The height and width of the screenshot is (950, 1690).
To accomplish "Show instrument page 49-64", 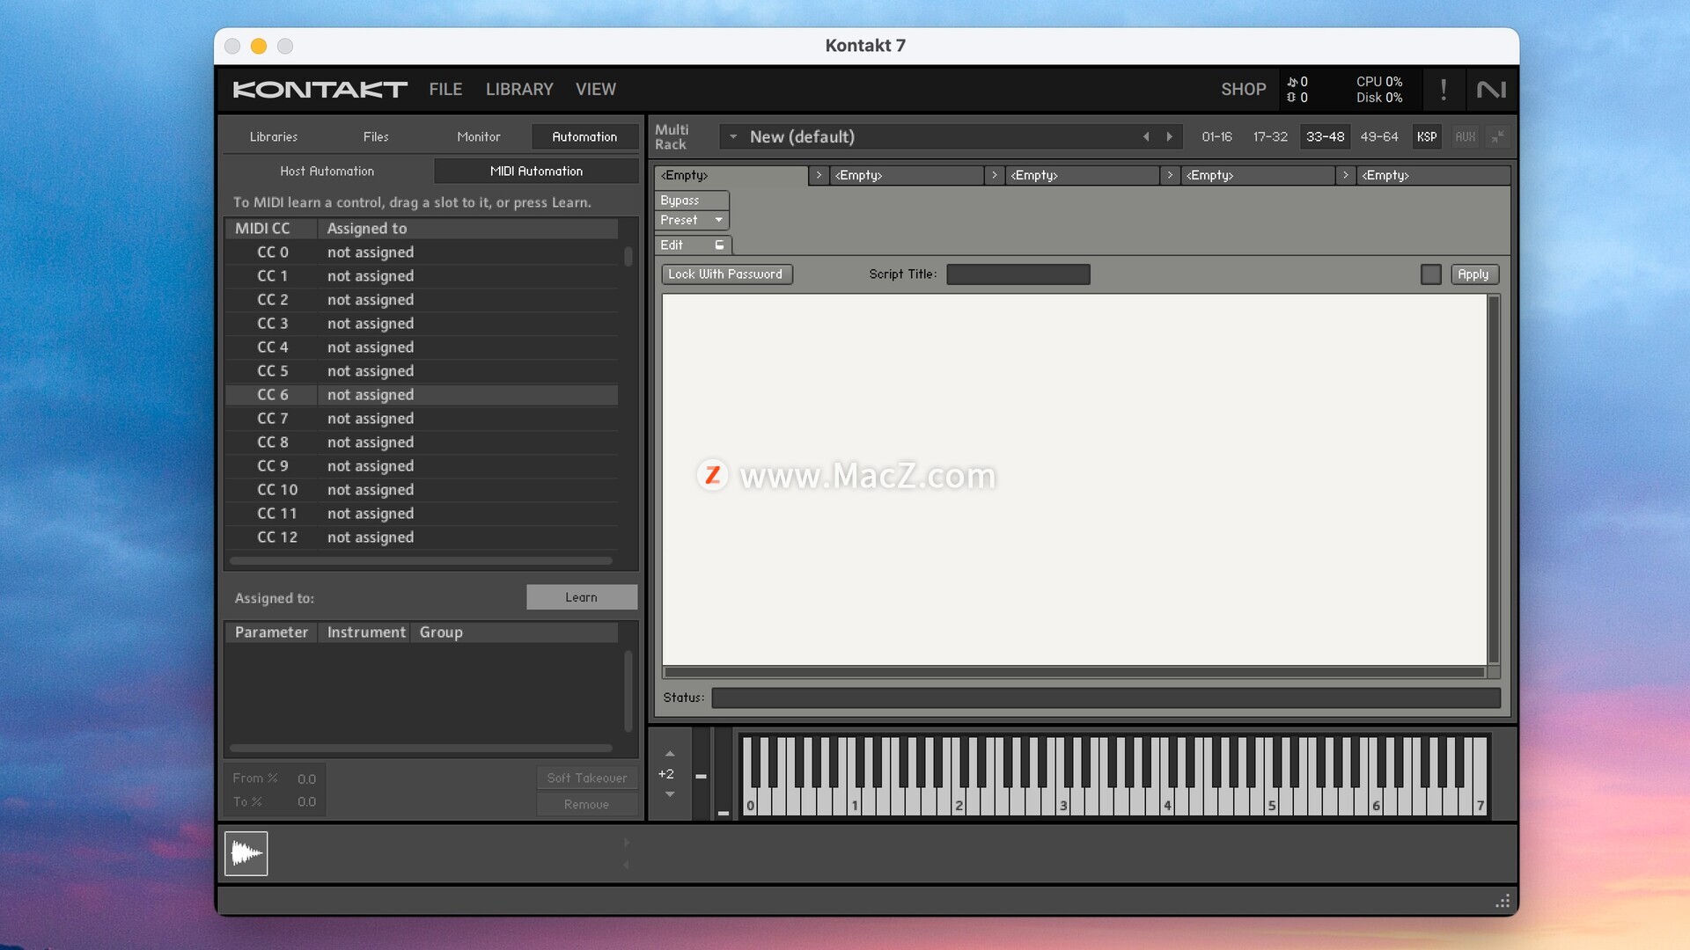I will [1379, 136].
